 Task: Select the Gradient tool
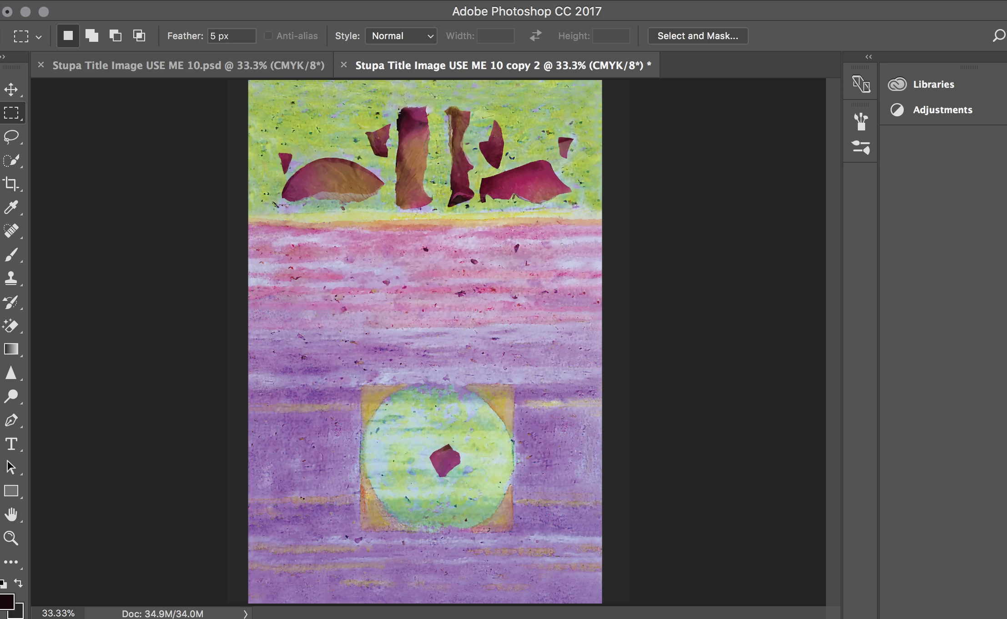pyautogui.click(x=11, y=349)
